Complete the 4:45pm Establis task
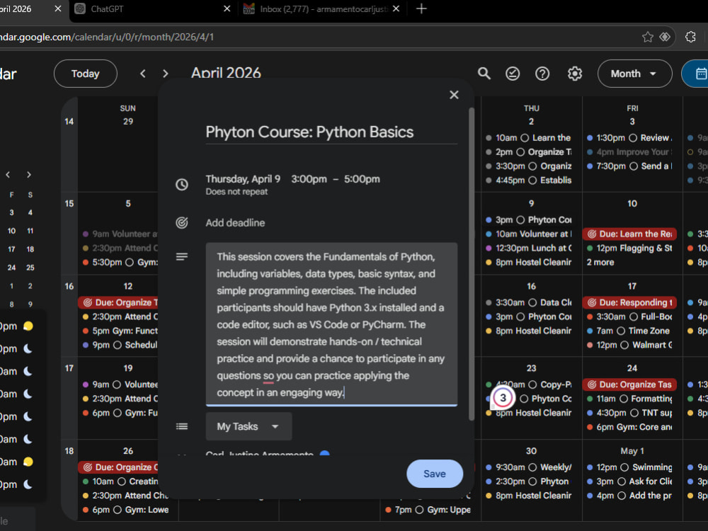The width and height of the screenshot is (708, 531). coord(532,180)
